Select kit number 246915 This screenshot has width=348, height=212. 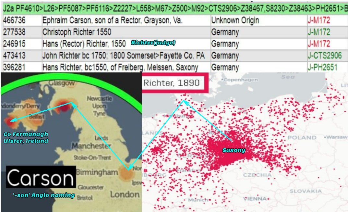coord(14,44)
